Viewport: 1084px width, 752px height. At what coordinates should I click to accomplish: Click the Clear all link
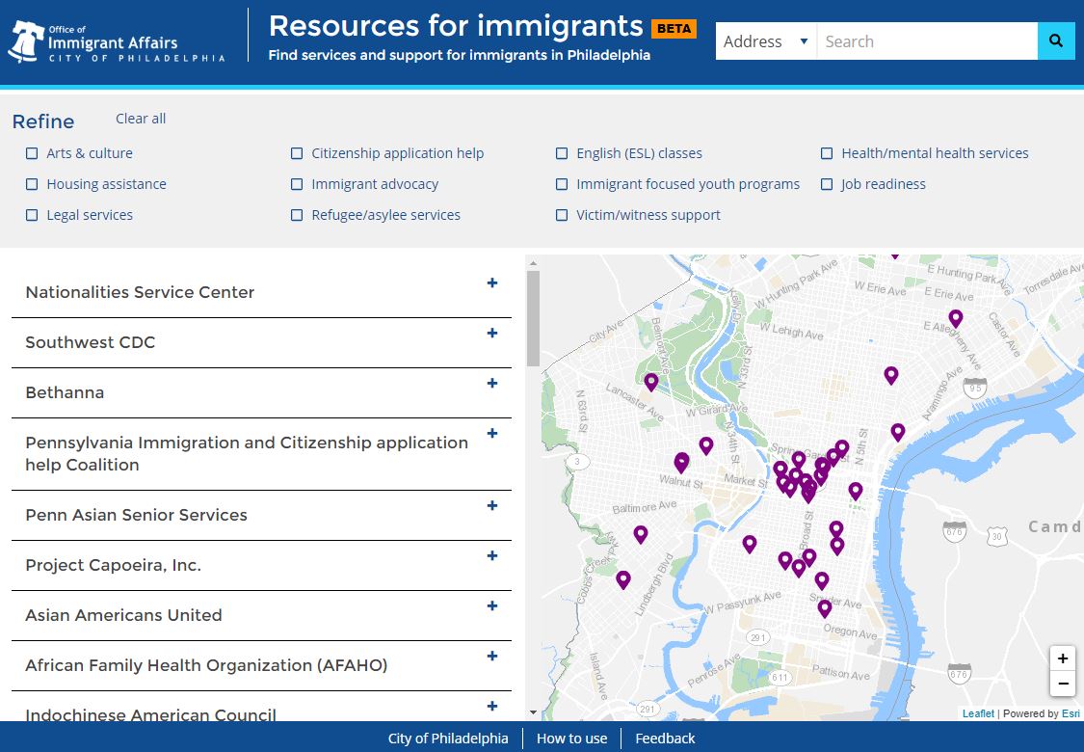pyautogui.click(x=141, y=119)
